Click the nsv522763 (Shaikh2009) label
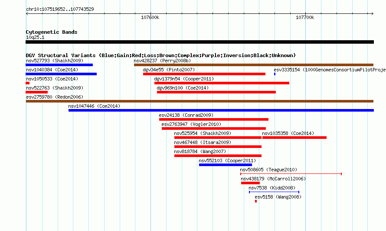 55,88
